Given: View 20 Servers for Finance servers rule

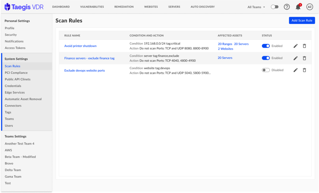Looking at the screenshot, I should click(x=225, y=58).
